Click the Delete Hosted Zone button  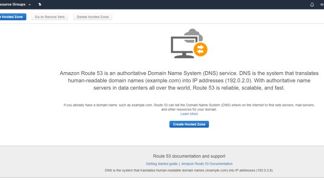[93, 17]
